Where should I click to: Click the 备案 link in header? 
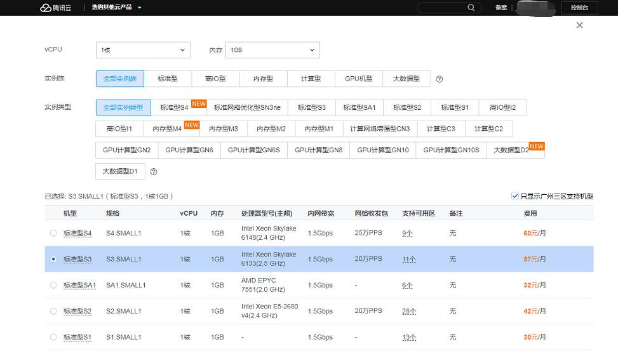tap(501, 8)
